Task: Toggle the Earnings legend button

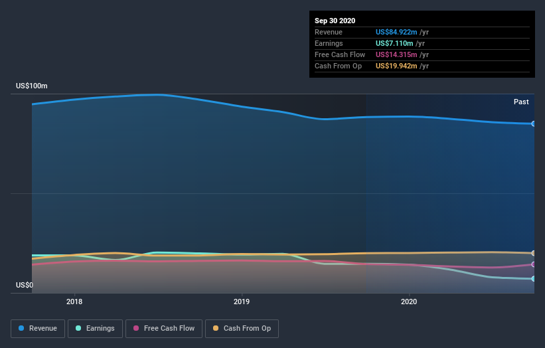Action: pyautogui.click(x=95, y=329)
